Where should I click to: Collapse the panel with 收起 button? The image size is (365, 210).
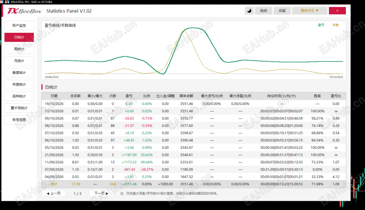(x=282, y=11)
